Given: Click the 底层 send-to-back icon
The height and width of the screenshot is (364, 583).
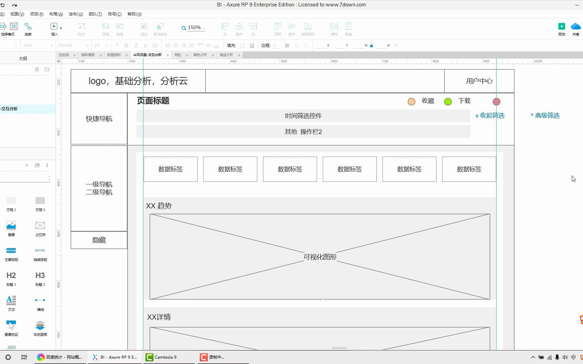Looking at the screenshot, I should point(120,26).
